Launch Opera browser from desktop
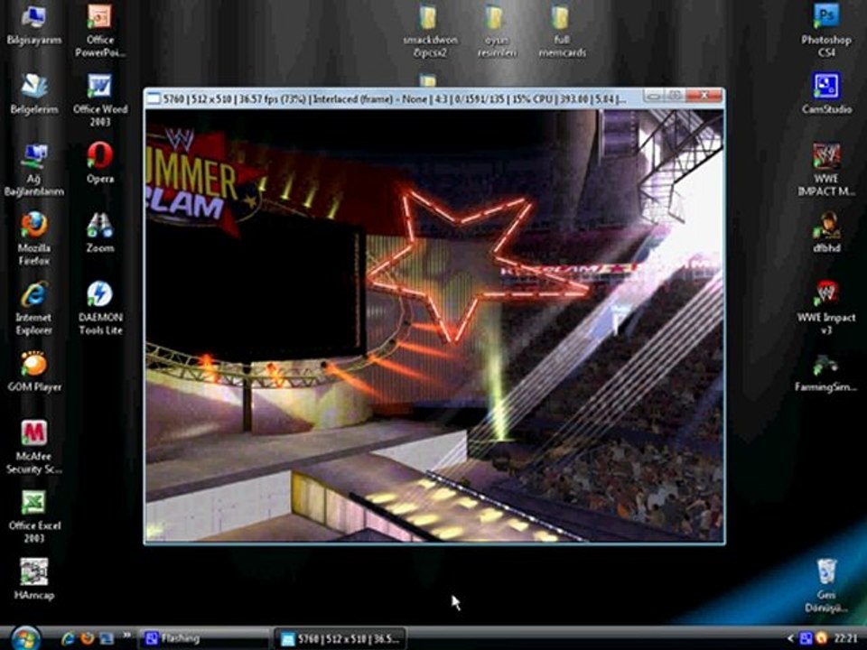 pyautogui.click(x=100, y=163)
